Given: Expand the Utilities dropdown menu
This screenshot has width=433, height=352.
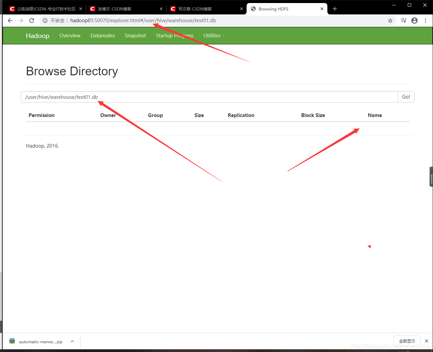Looking at the screenshot, I should coord(214,36).
